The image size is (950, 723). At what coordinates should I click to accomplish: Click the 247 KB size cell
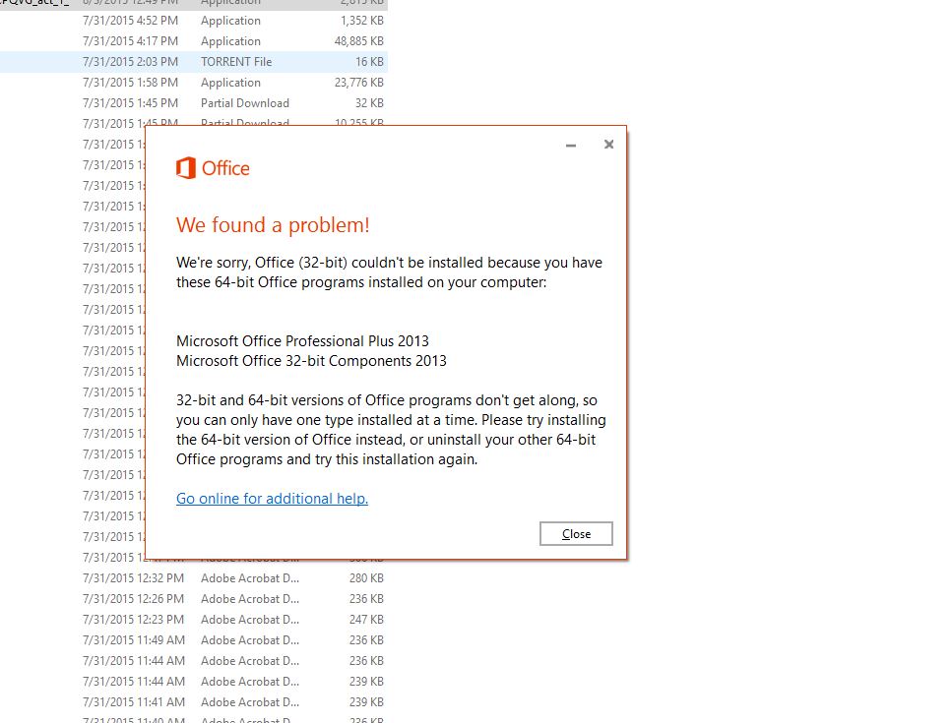(366, 620)
